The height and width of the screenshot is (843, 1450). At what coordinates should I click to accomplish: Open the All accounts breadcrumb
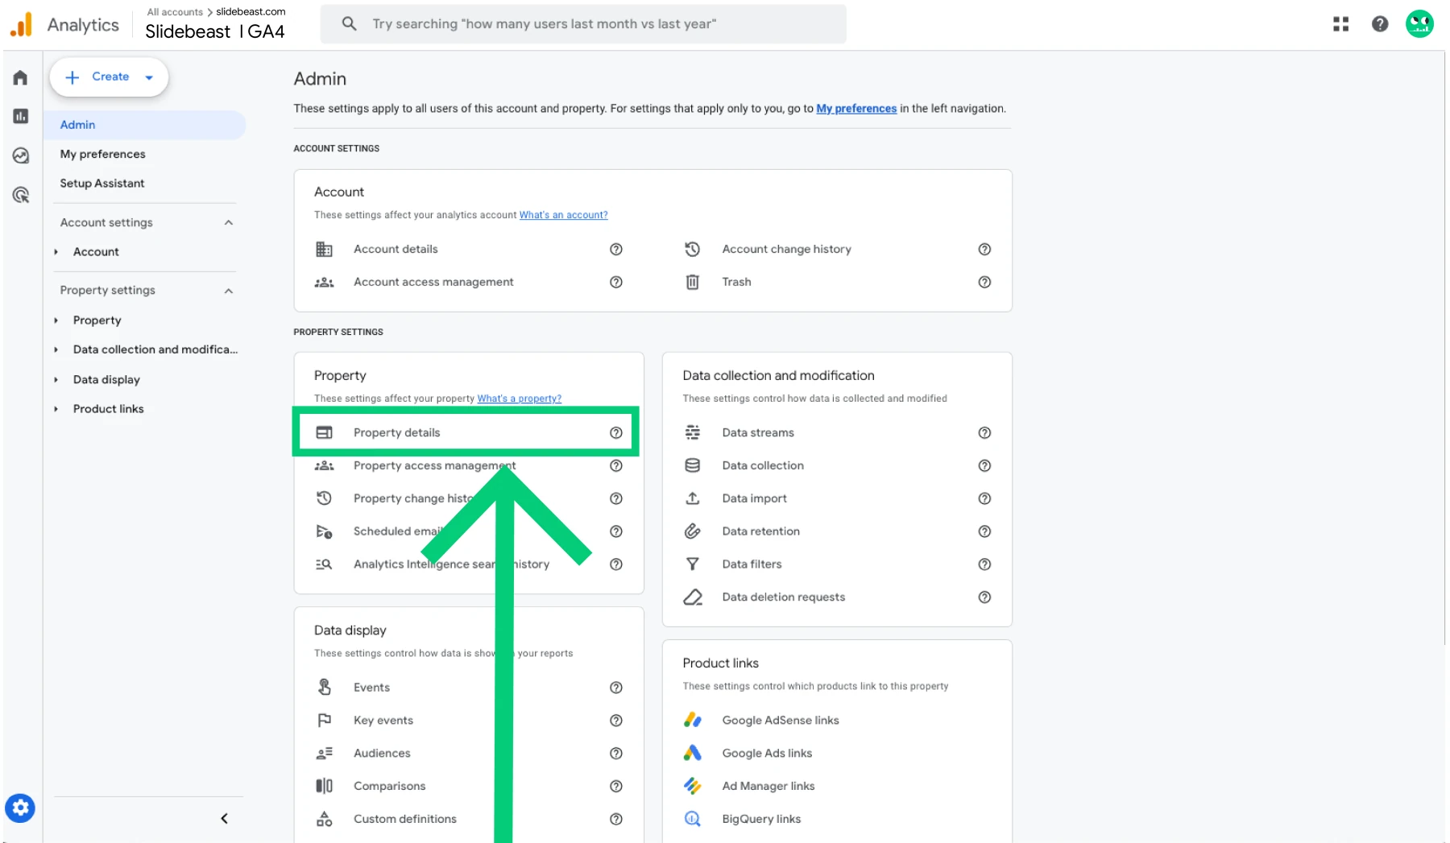175,12
